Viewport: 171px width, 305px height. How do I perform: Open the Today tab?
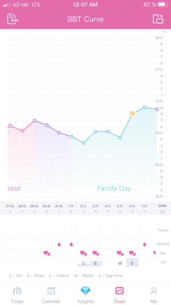point(17,295)
